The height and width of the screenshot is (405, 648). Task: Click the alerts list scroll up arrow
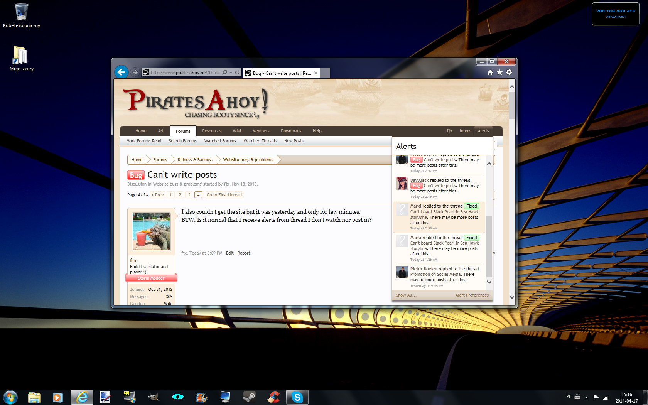tap(489, 164)
